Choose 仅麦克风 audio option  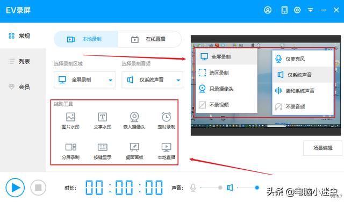click(303, 59)
